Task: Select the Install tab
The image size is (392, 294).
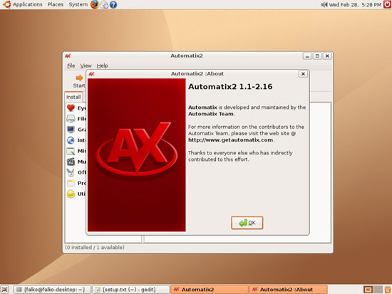Action: click(x=73, y=97)
